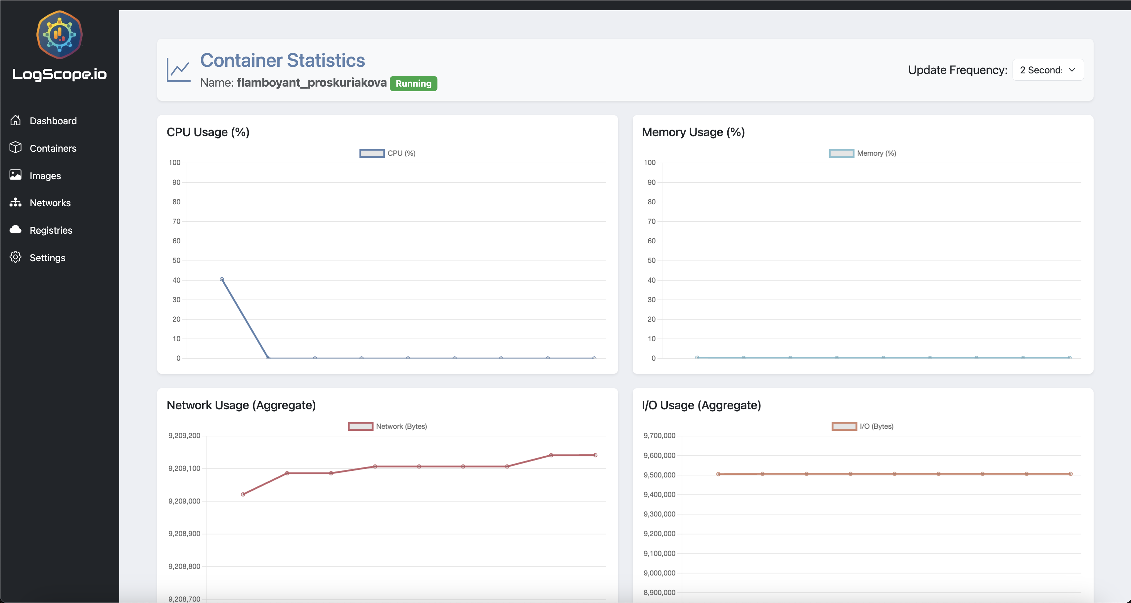Select the Networks icon
This screenshot has width=1131, height=603.
pyautogui.click(x=15, y=202)
